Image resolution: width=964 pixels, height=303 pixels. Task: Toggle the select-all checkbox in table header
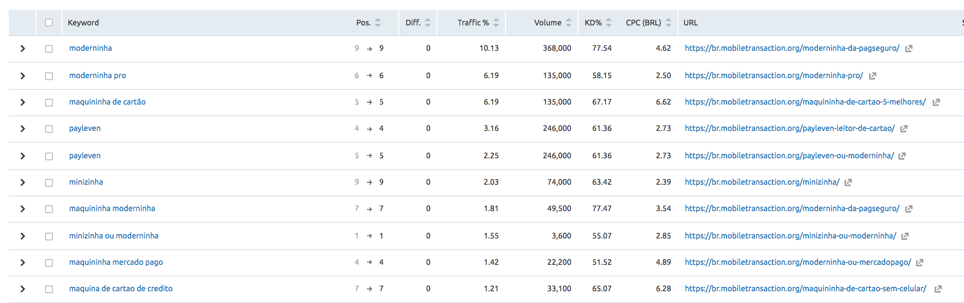tap(49, 22)
